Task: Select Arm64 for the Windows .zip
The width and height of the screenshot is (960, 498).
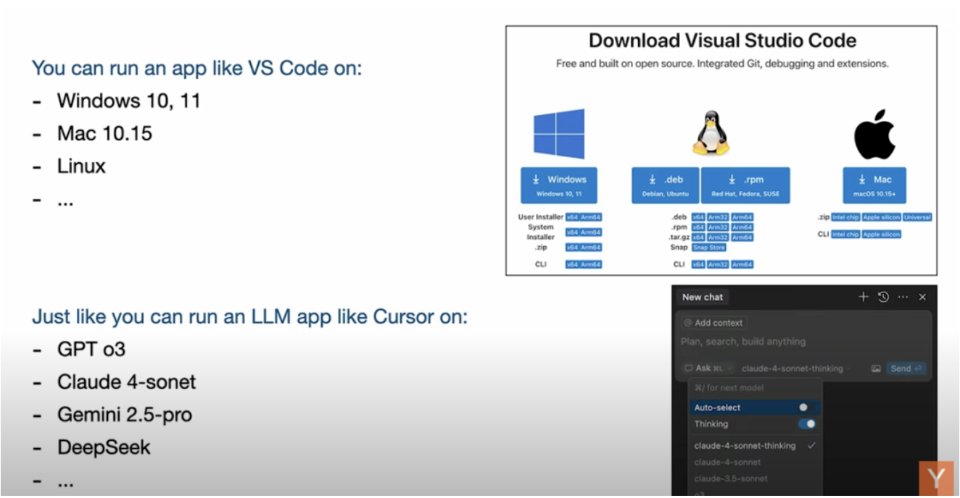Action: 591,247
